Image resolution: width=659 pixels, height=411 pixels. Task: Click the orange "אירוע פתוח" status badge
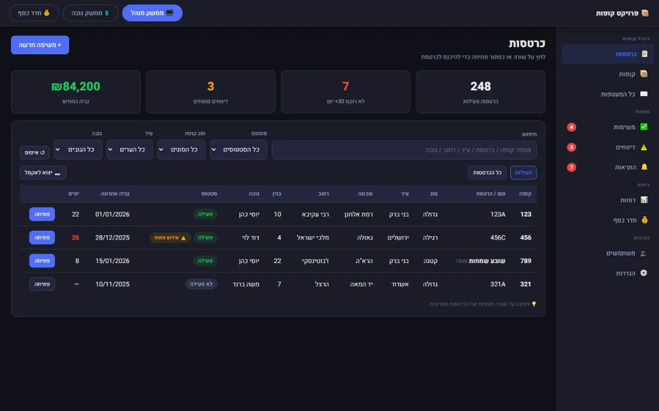(170, 238)
